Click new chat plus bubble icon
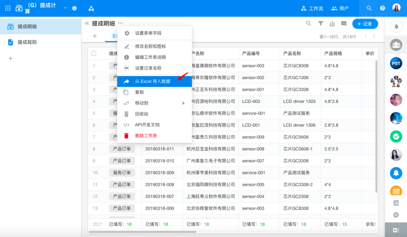The image size is (407, 237). [396, 215]
